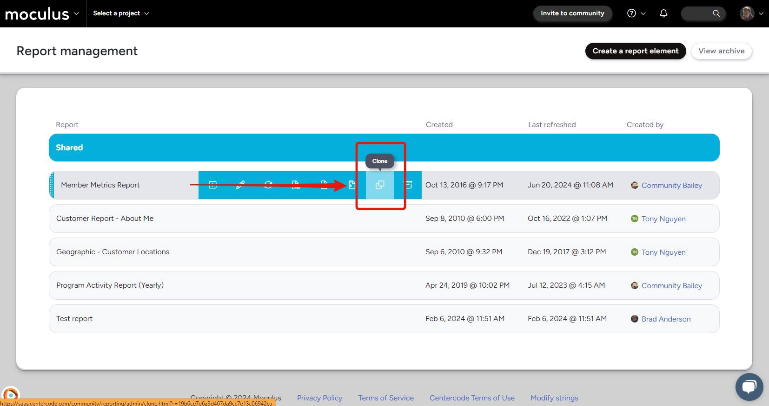This screenshot has height=406, width=769.
Task: Click the Clone icon for Member Metrics Report
Action: [380, 185]
